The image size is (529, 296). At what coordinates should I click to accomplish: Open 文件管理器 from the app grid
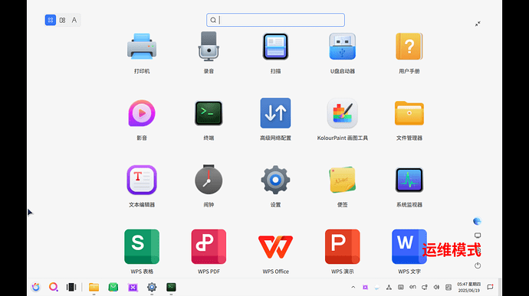[x=409, y=113]
